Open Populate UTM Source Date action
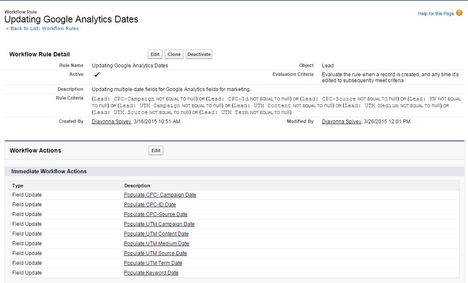Screen dimensions: 468x283 (155, 253)
